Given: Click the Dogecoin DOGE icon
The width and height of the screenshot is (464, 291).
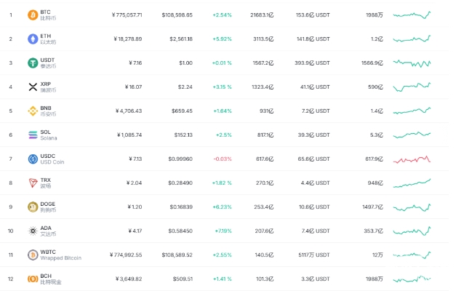Looking at the screenshot, I should pos(33,207).
